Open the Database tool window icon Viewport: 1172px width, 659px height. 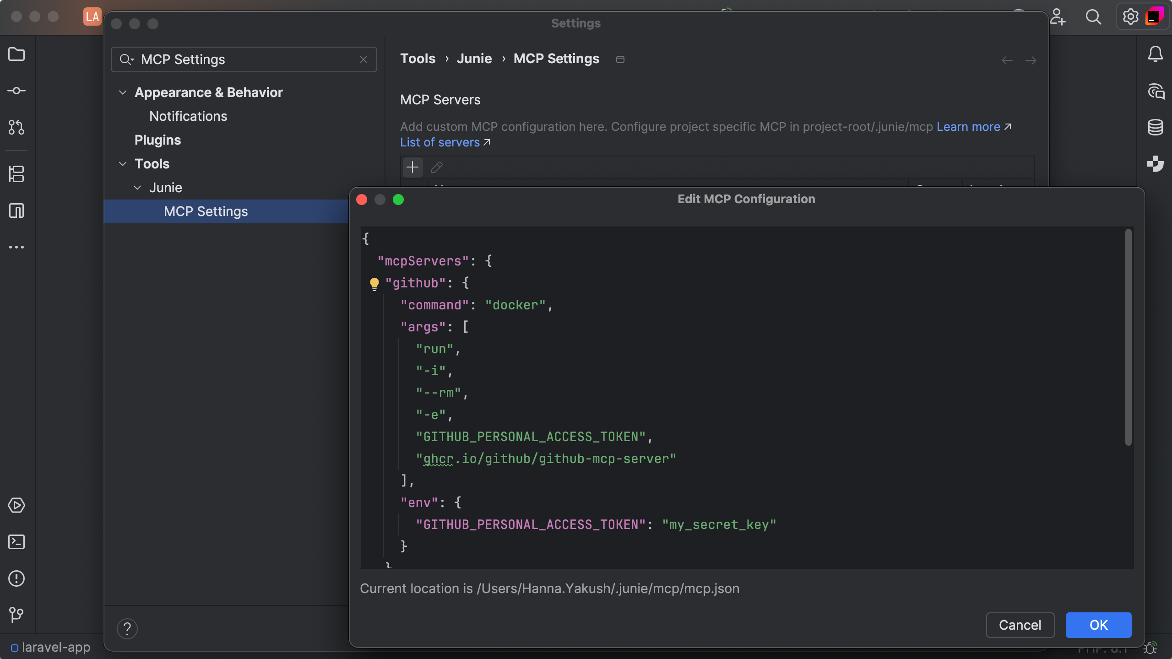(1156, 127)
